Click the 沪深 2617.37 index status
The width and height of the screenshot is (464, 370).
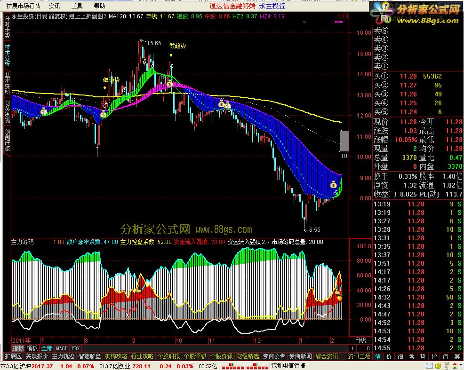point(36,366)
